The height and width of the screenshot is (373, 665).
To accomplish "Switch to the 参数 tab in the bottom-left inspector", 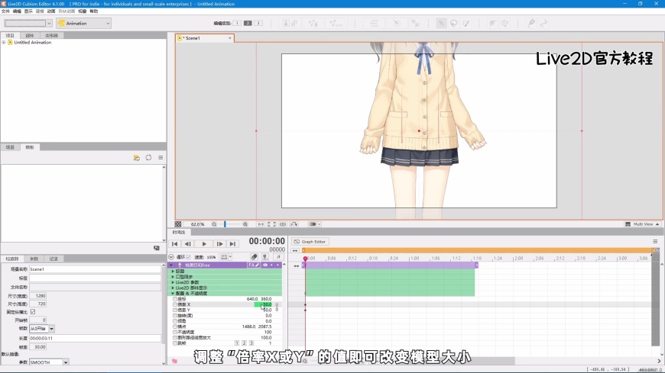I will pyautogui.click(x=34, y=259).
